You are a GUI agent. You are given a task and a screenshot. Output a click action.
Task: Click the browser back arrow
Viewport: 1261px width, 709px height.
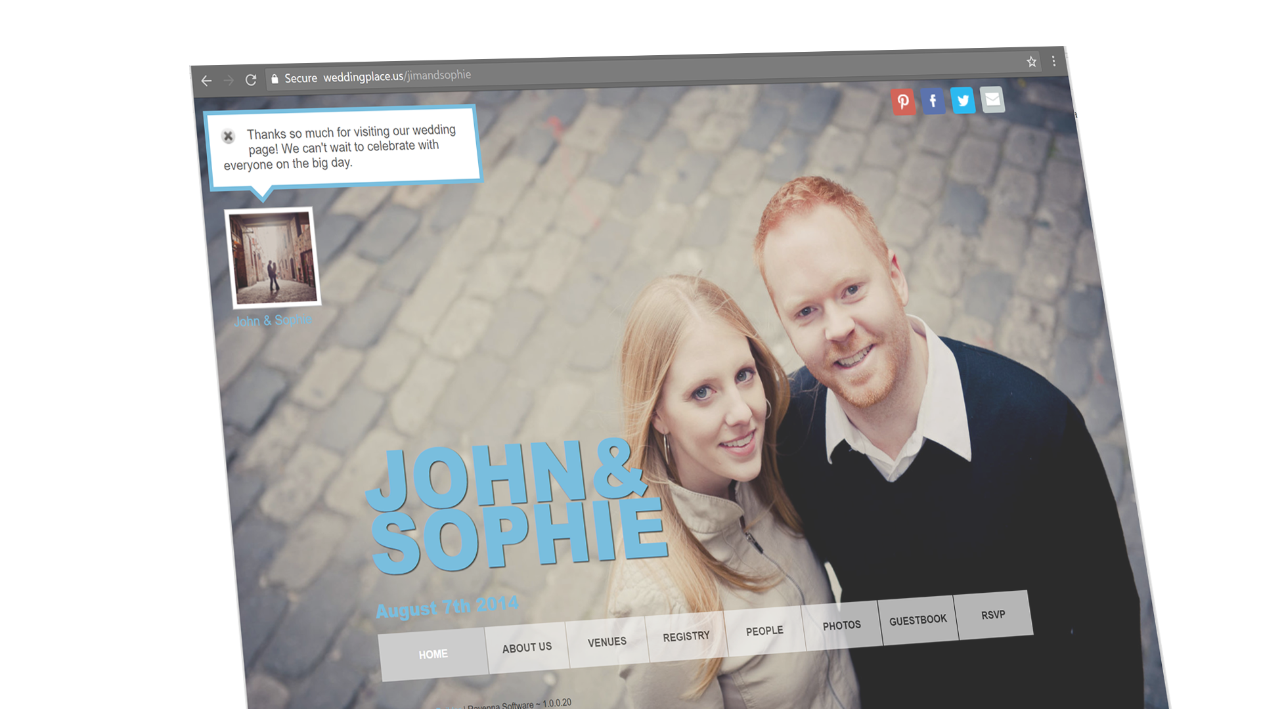[206, 81]
